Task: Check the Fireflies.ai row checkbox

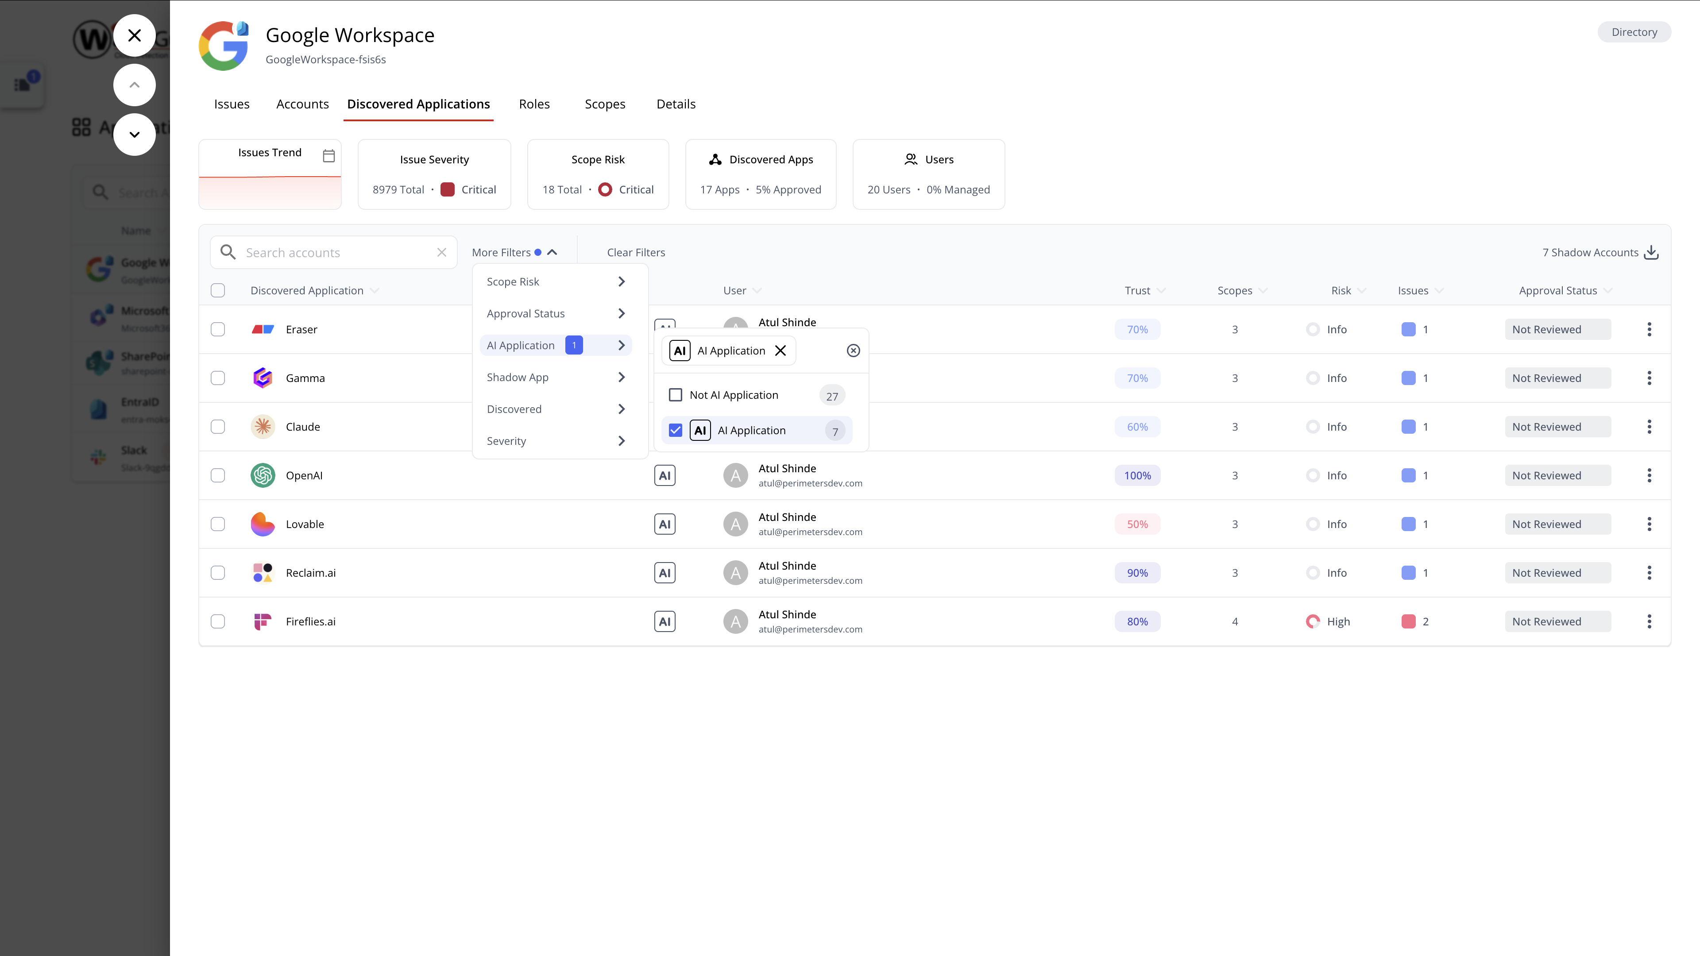Action: pos(218,621)
